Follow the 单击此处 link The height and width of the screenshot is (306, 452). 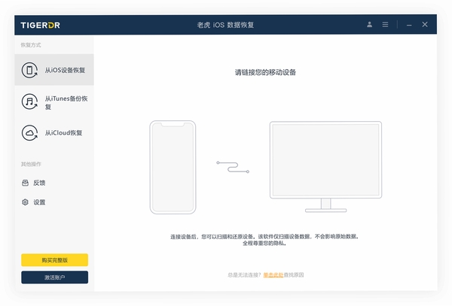[x=273, y=275]
